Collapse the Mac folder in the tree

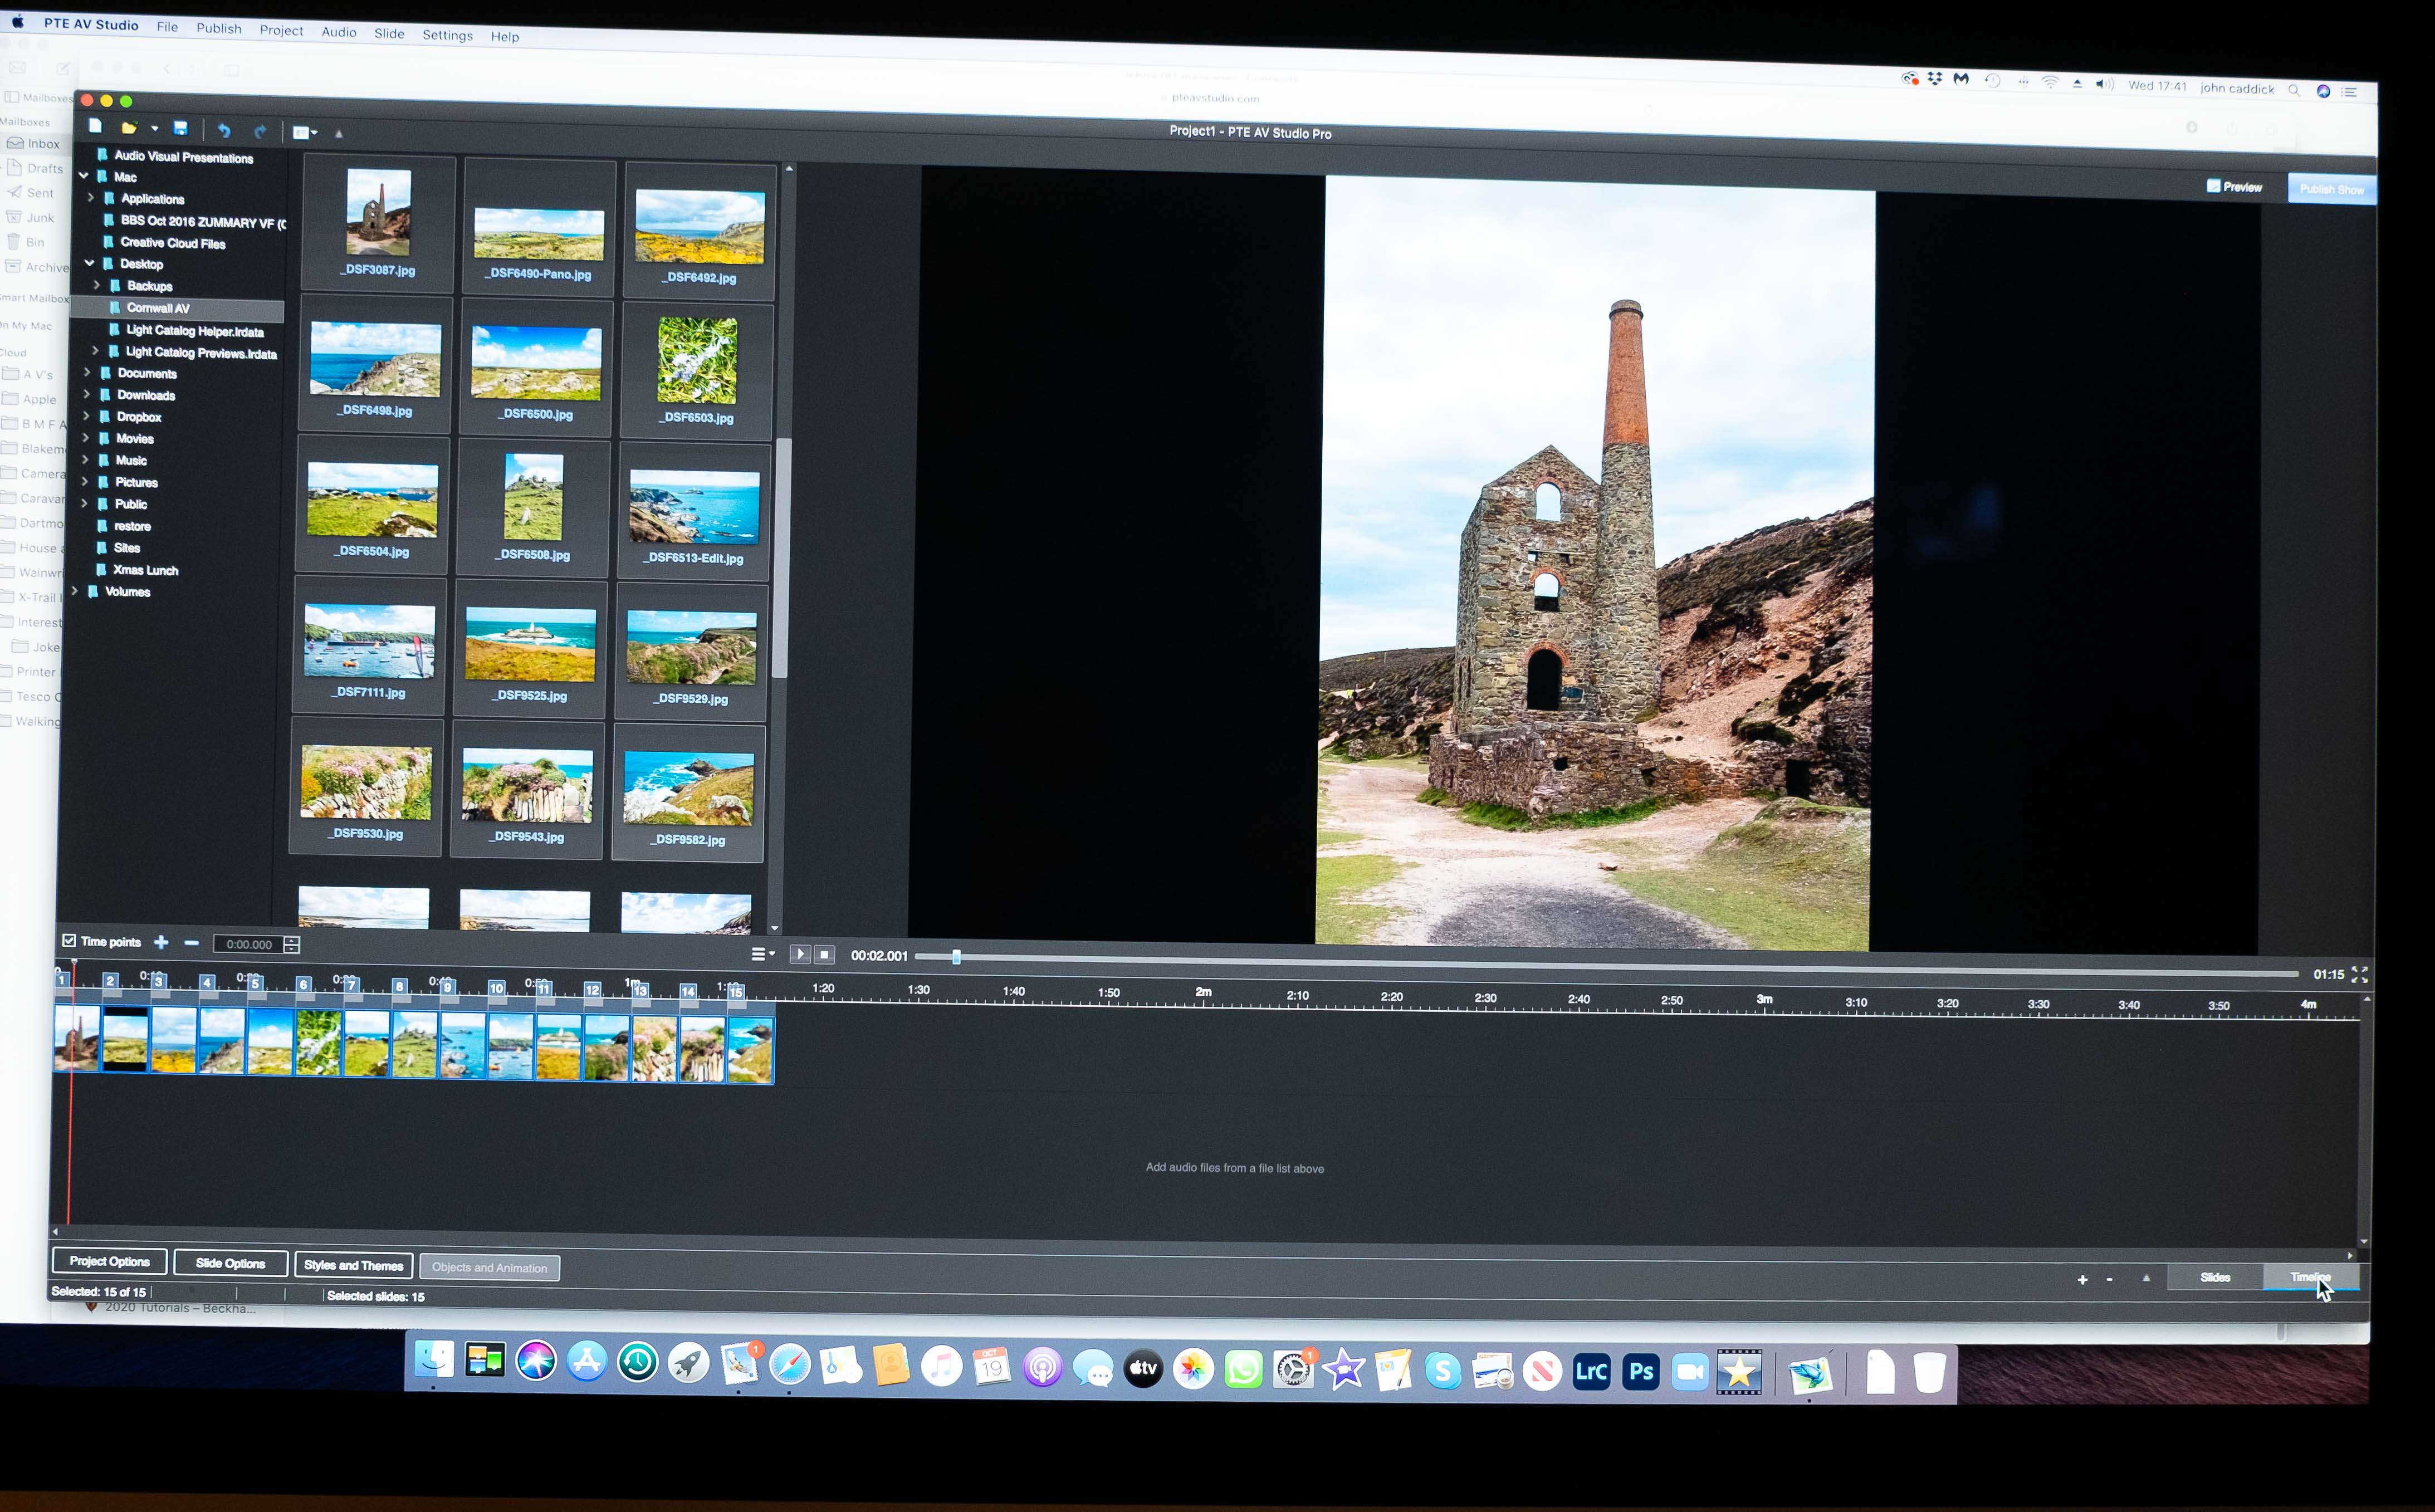coord(84,176)
